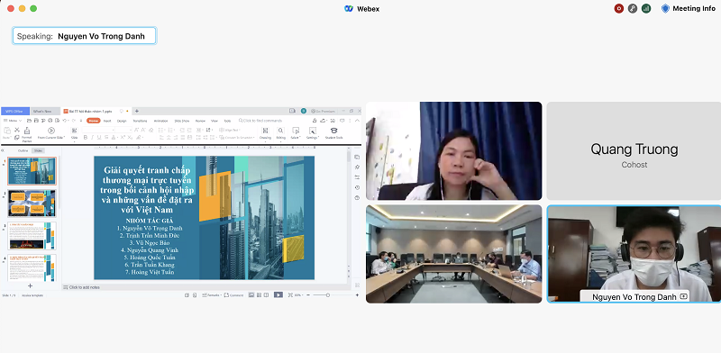The width and height of the screenshot is (721, 353).
Task: Toggle Underline formatting
Action: (99, 138)
